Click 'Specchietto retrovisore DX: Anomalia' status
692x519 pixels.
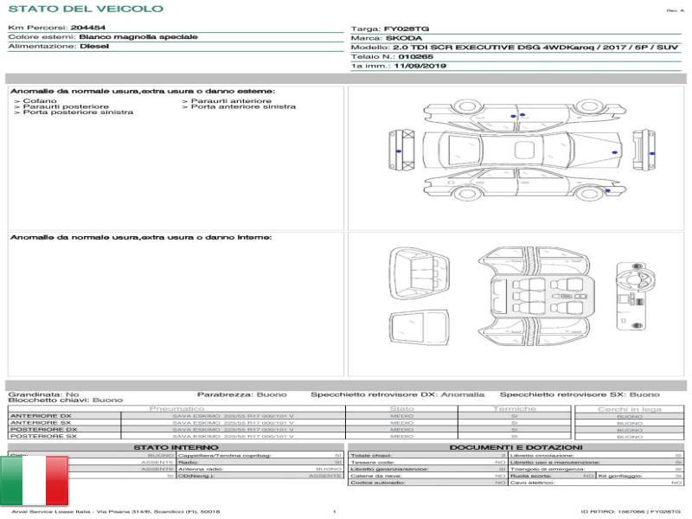[x=397, y=394]
